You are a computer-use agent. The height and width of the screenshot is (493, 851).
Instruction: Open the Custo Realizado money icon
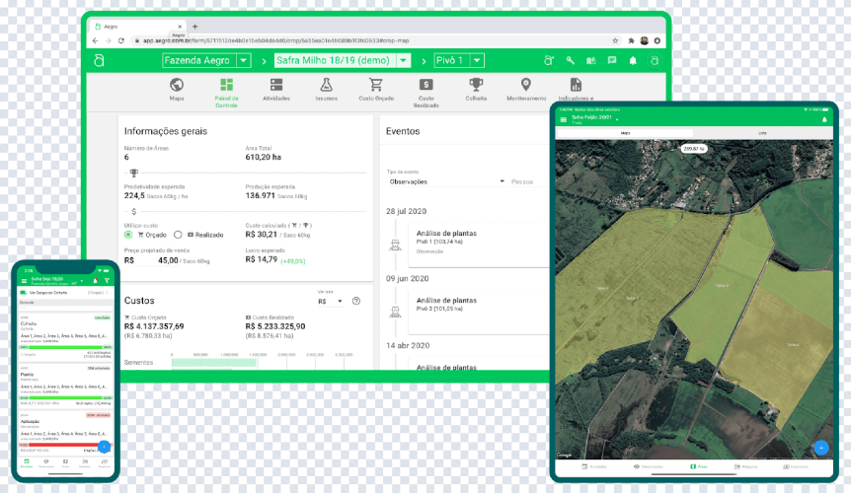[x=425, y=86]
